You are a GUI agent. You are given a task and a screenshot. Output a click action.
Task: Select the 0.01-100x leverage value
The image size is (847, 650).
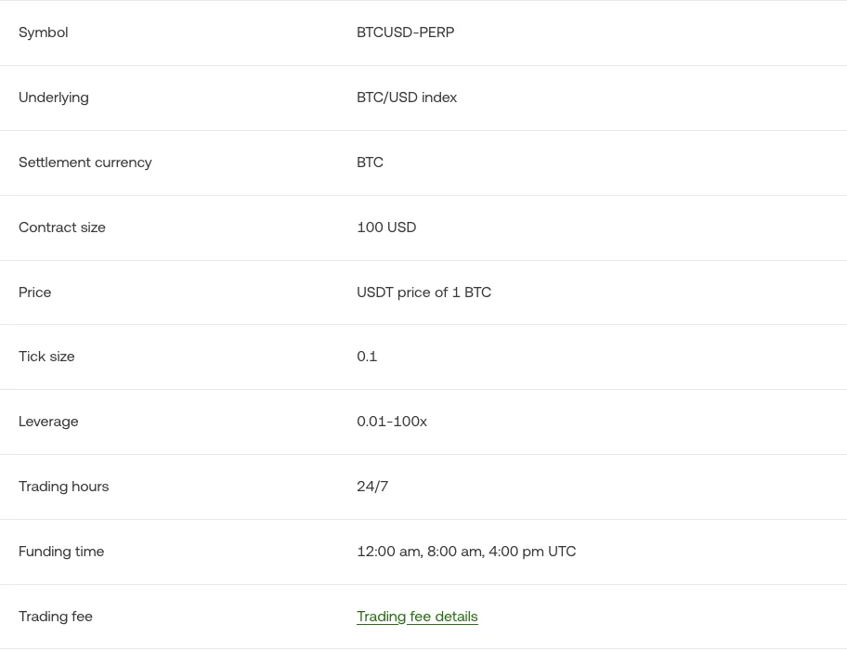(392, 421)
